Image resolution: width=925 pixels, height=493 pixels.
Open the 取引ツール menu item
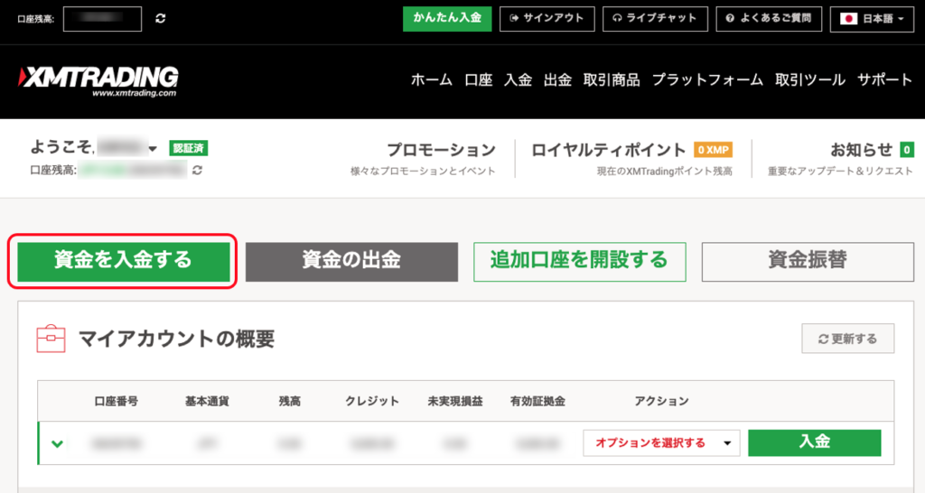tap(810, 80)
